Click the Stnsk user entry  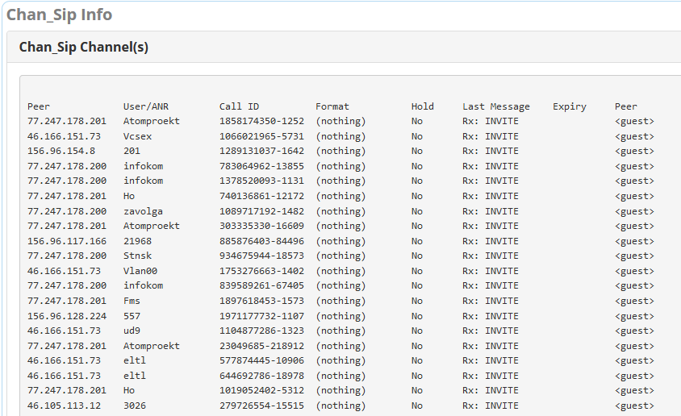coord(138,256)
